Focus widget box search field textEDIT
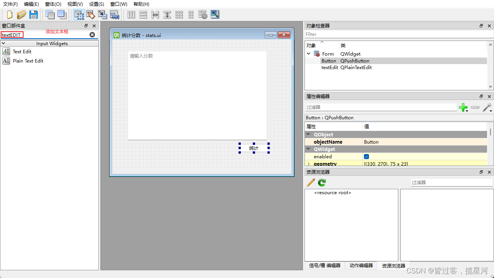The height and width of the screenshot is (278, 494). point(45,35)
